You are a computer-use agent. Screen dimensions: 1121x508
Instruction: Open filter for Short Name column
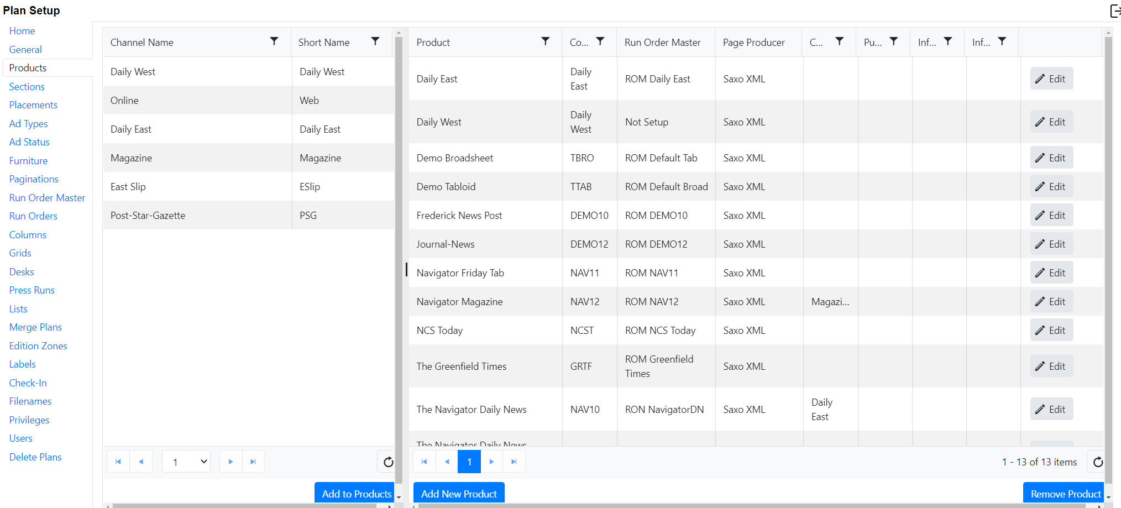coord(375,41)
